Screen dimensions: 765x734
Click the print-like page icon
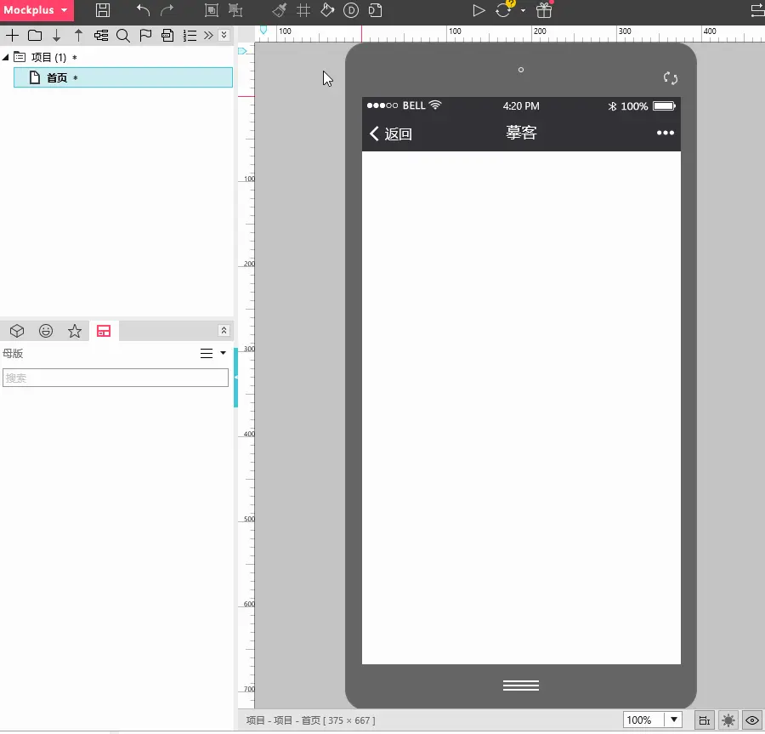(x=167, y=35)
